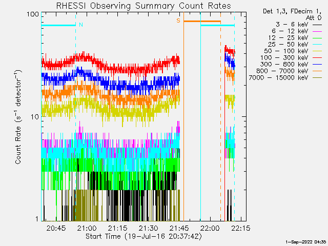Click the '7000 - 15000 keV' legend label

(278, 78)
